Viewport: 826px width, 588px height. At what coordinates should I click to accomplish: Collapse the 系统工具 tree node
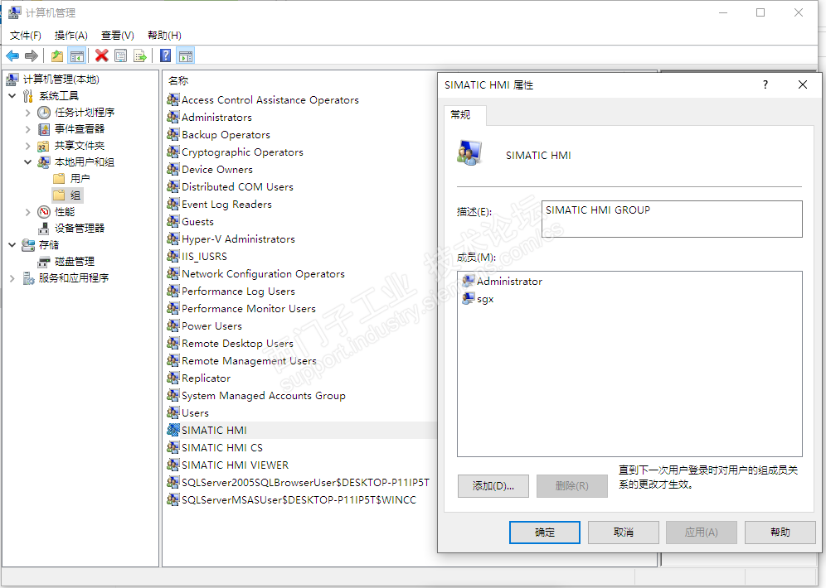pyautogui.click(x=12, y=96)
